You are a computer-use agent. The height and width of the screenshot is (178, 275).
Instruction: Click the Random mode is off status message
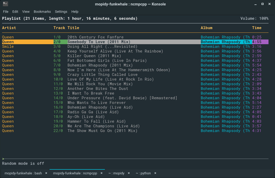[x=23, y=163]
